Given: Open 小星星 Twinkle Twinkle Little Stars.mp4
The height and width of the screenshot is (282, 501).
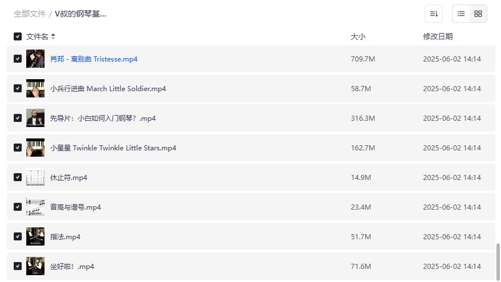Looking at the screenshot, I should point(113,148).
